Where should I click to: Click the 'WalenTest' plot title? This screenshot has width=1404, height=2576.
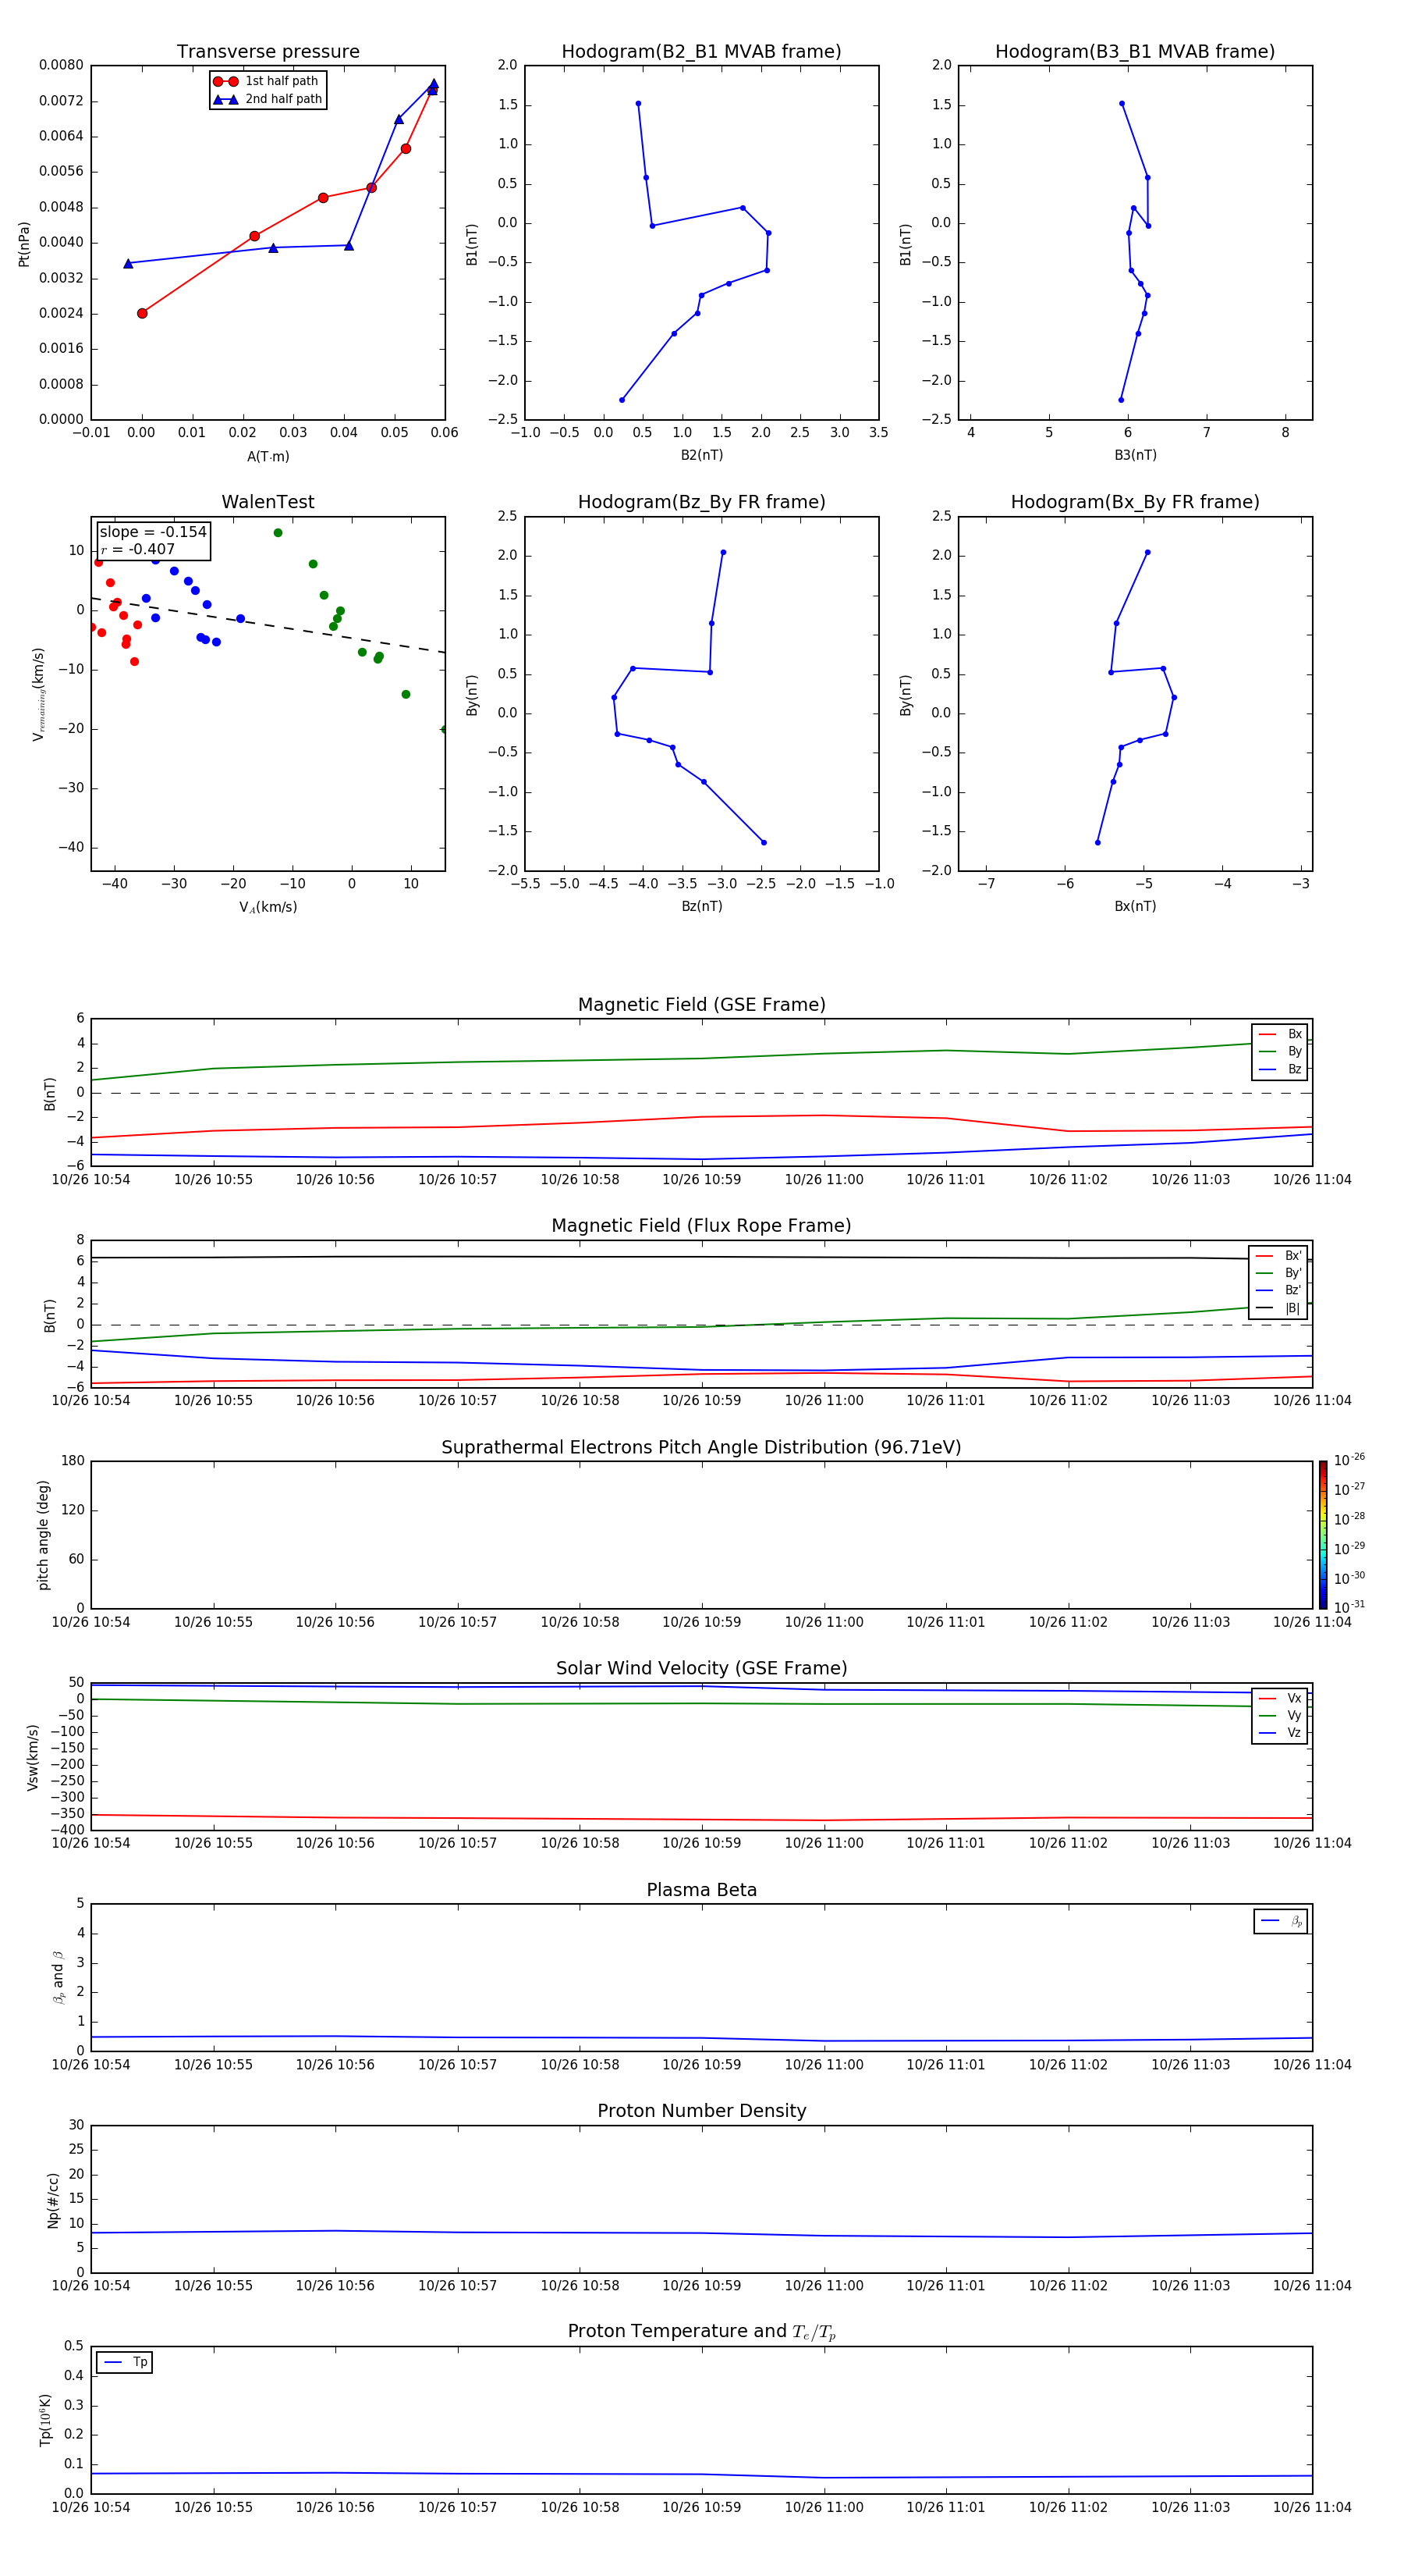click(268, 502)
